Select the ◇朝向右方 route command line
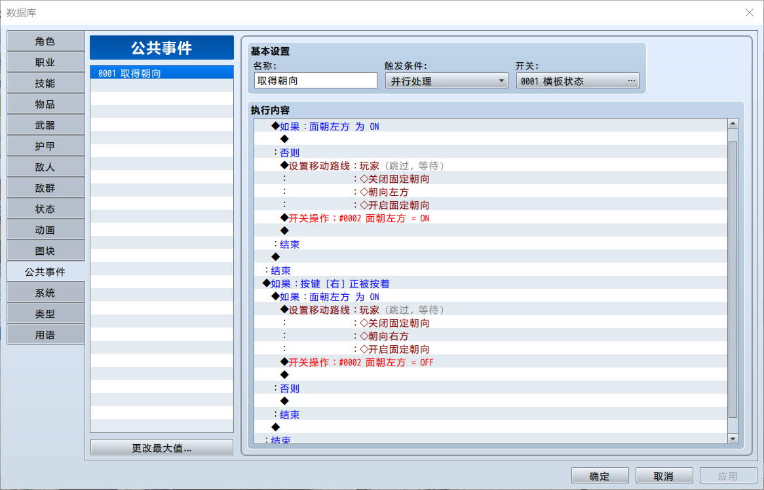This screenshot has width=764, height=490. 491,336
